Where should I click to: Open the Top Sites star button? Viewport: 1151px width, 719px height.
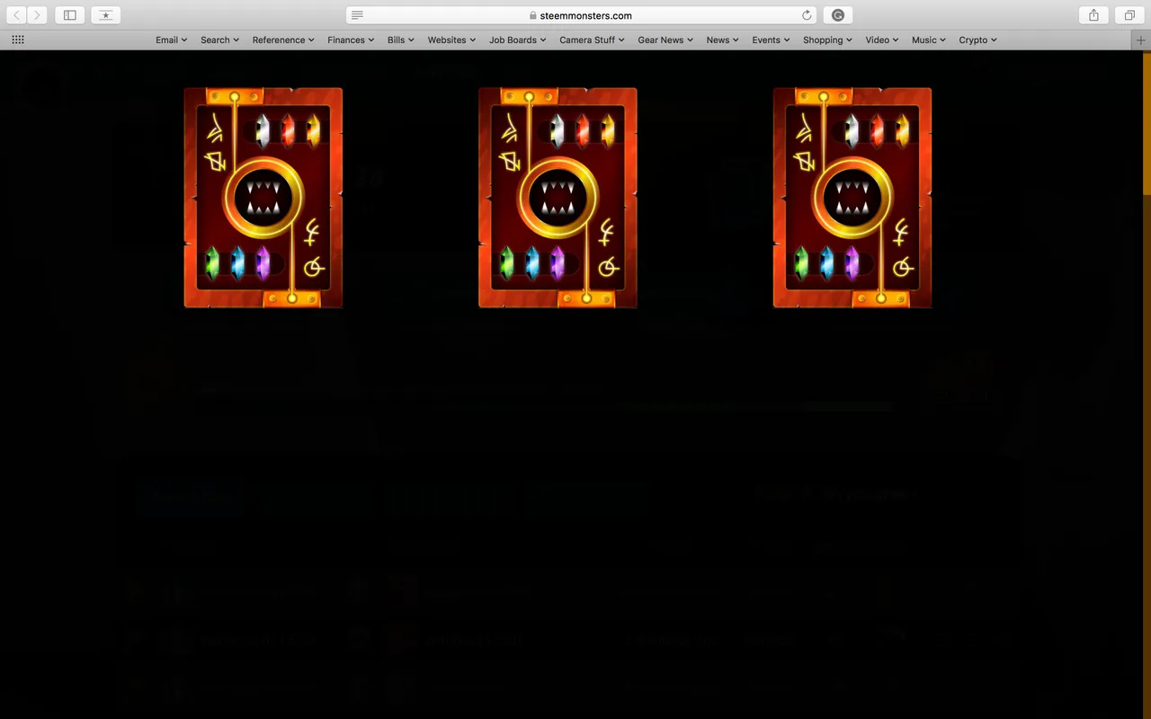pos(106,15)
